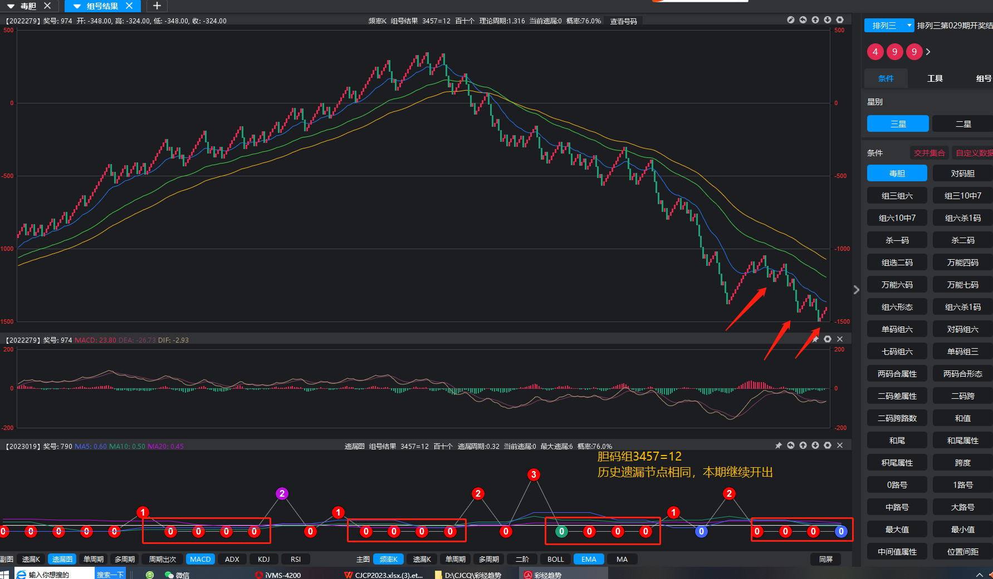Open 微信 from the taskbar

[177, 575]
